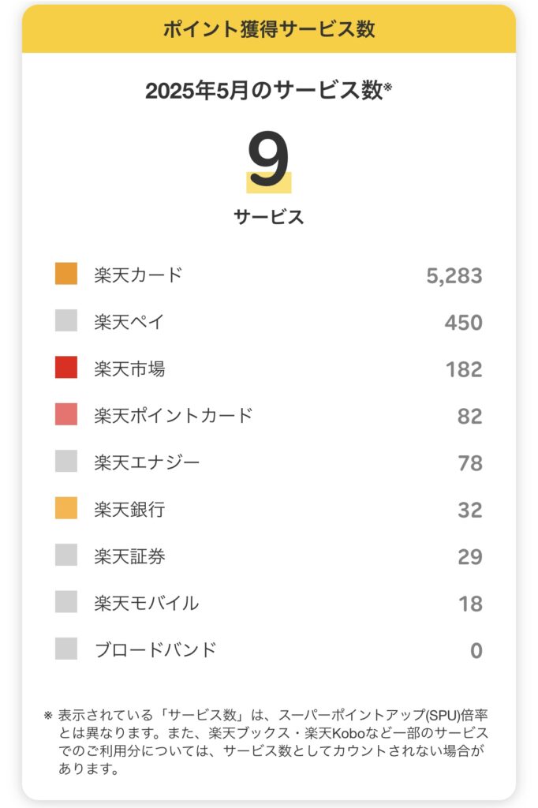Click the gray swatch beside ブロードバンド

66,649
